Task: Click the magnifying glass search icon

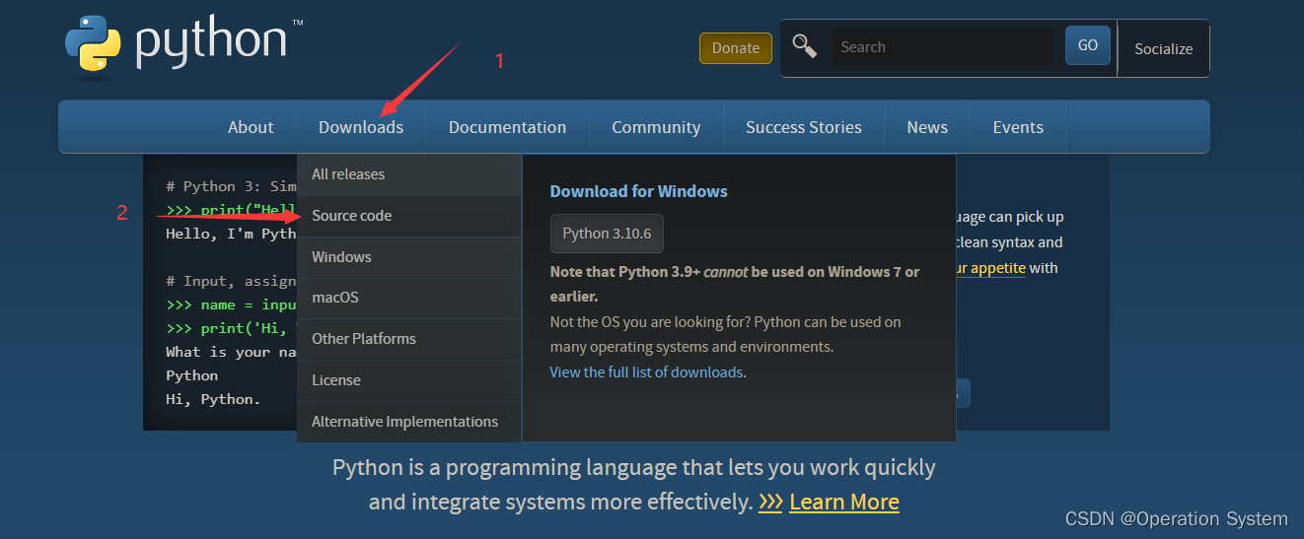Action: click(805, 46)
